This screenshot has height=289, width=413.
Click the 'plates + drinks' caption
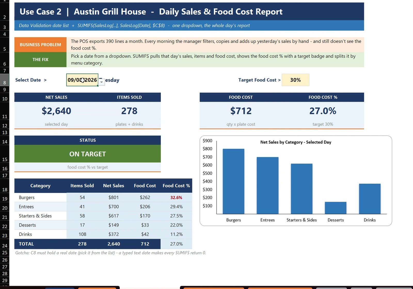(x=129, y=124)
